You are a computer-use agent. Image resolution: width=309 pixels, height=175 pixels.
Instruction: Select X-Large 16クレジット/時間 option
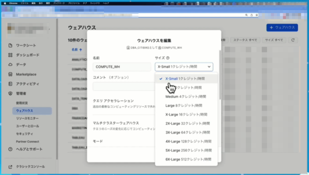(186, 115)
